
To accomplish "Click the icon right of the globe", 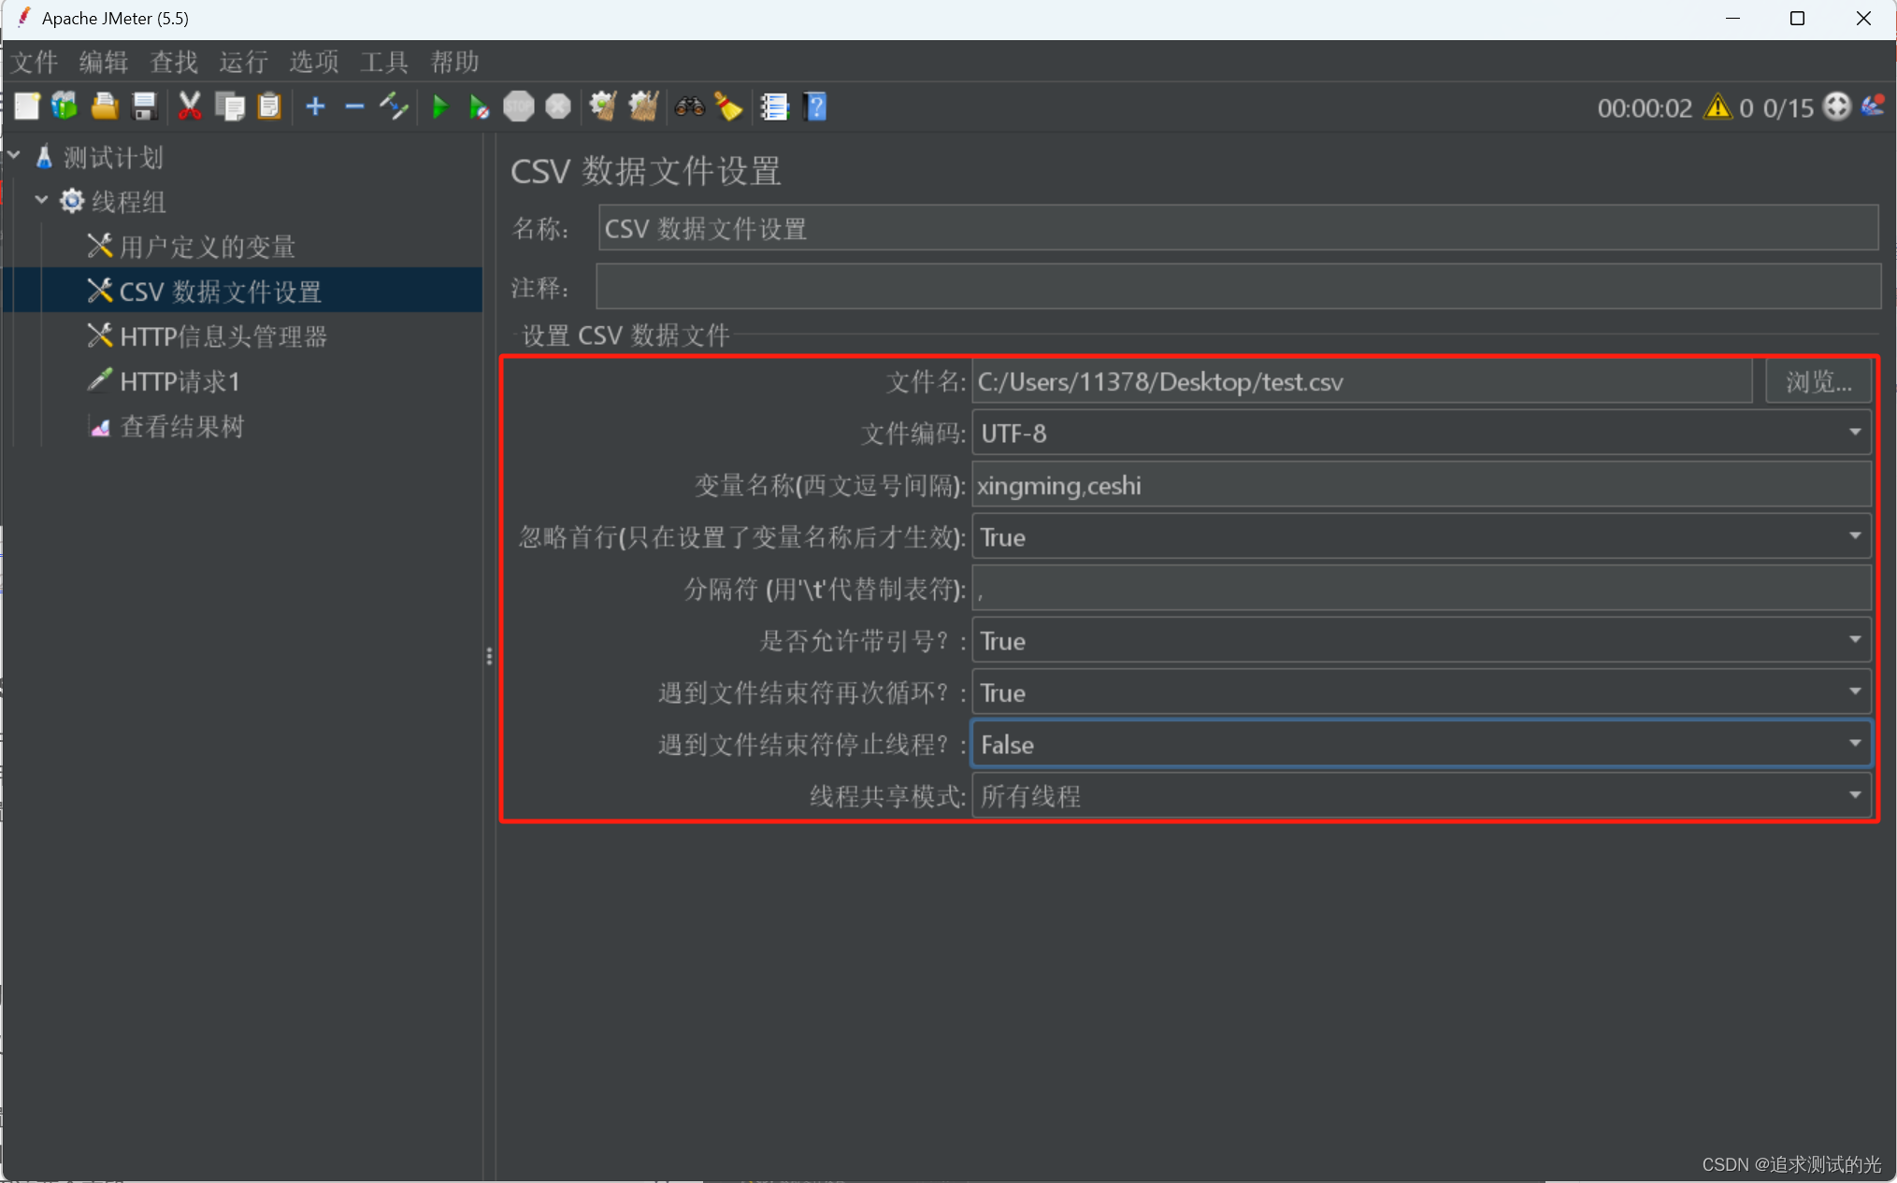I will (x=1874, y=107).
